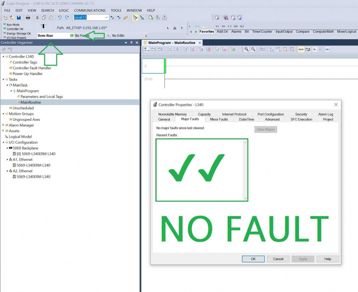Open RSWho network browse icon near path

click(x=175, y=28)
